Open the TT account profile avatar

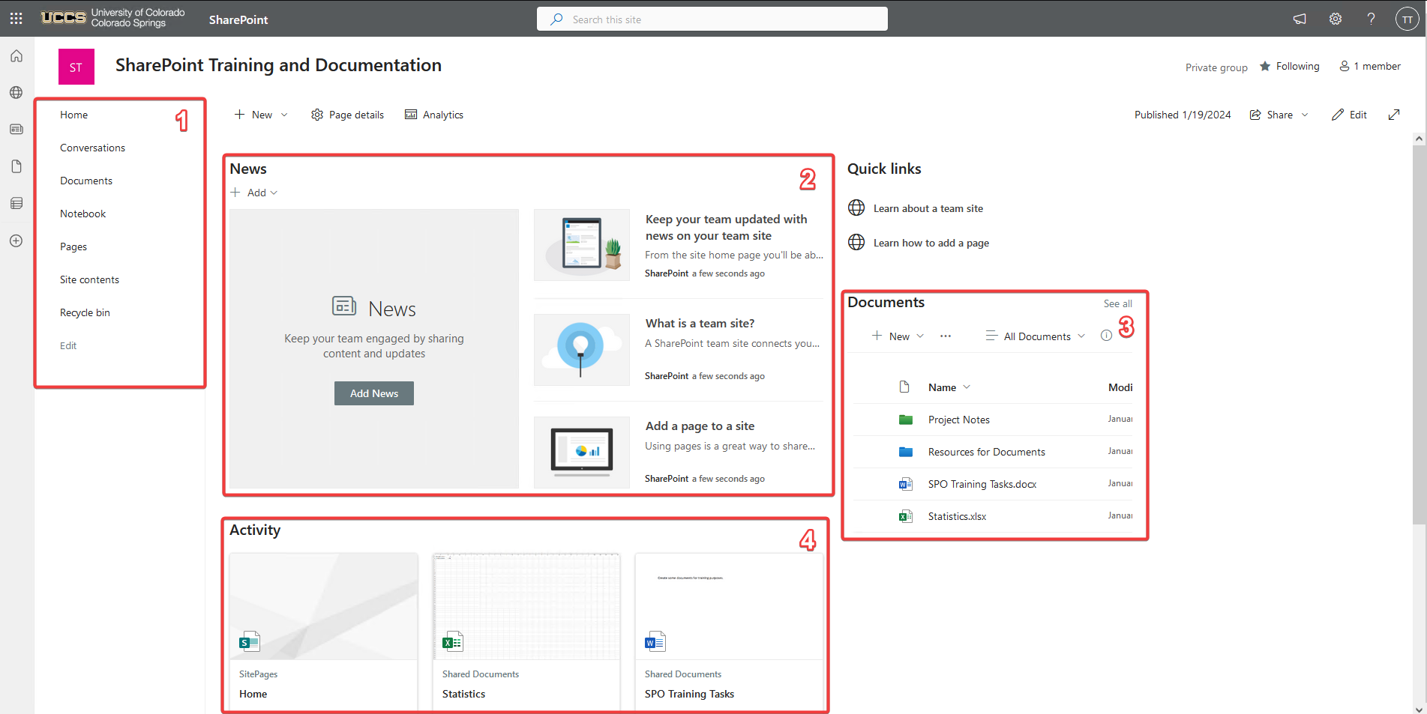click(x=1408, y=19)
